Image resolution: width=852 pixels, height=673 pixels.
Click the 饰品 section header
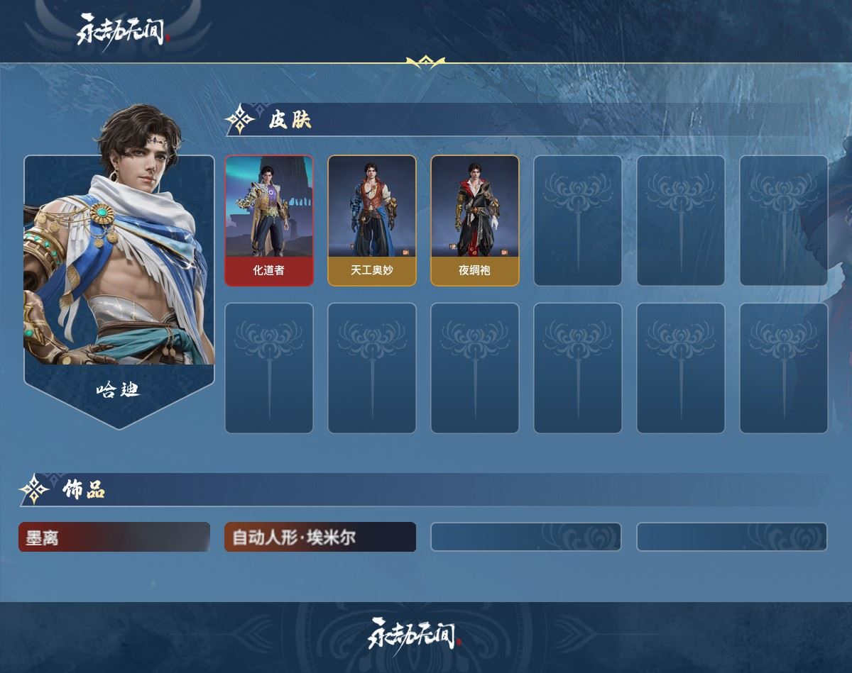(83, 489)
